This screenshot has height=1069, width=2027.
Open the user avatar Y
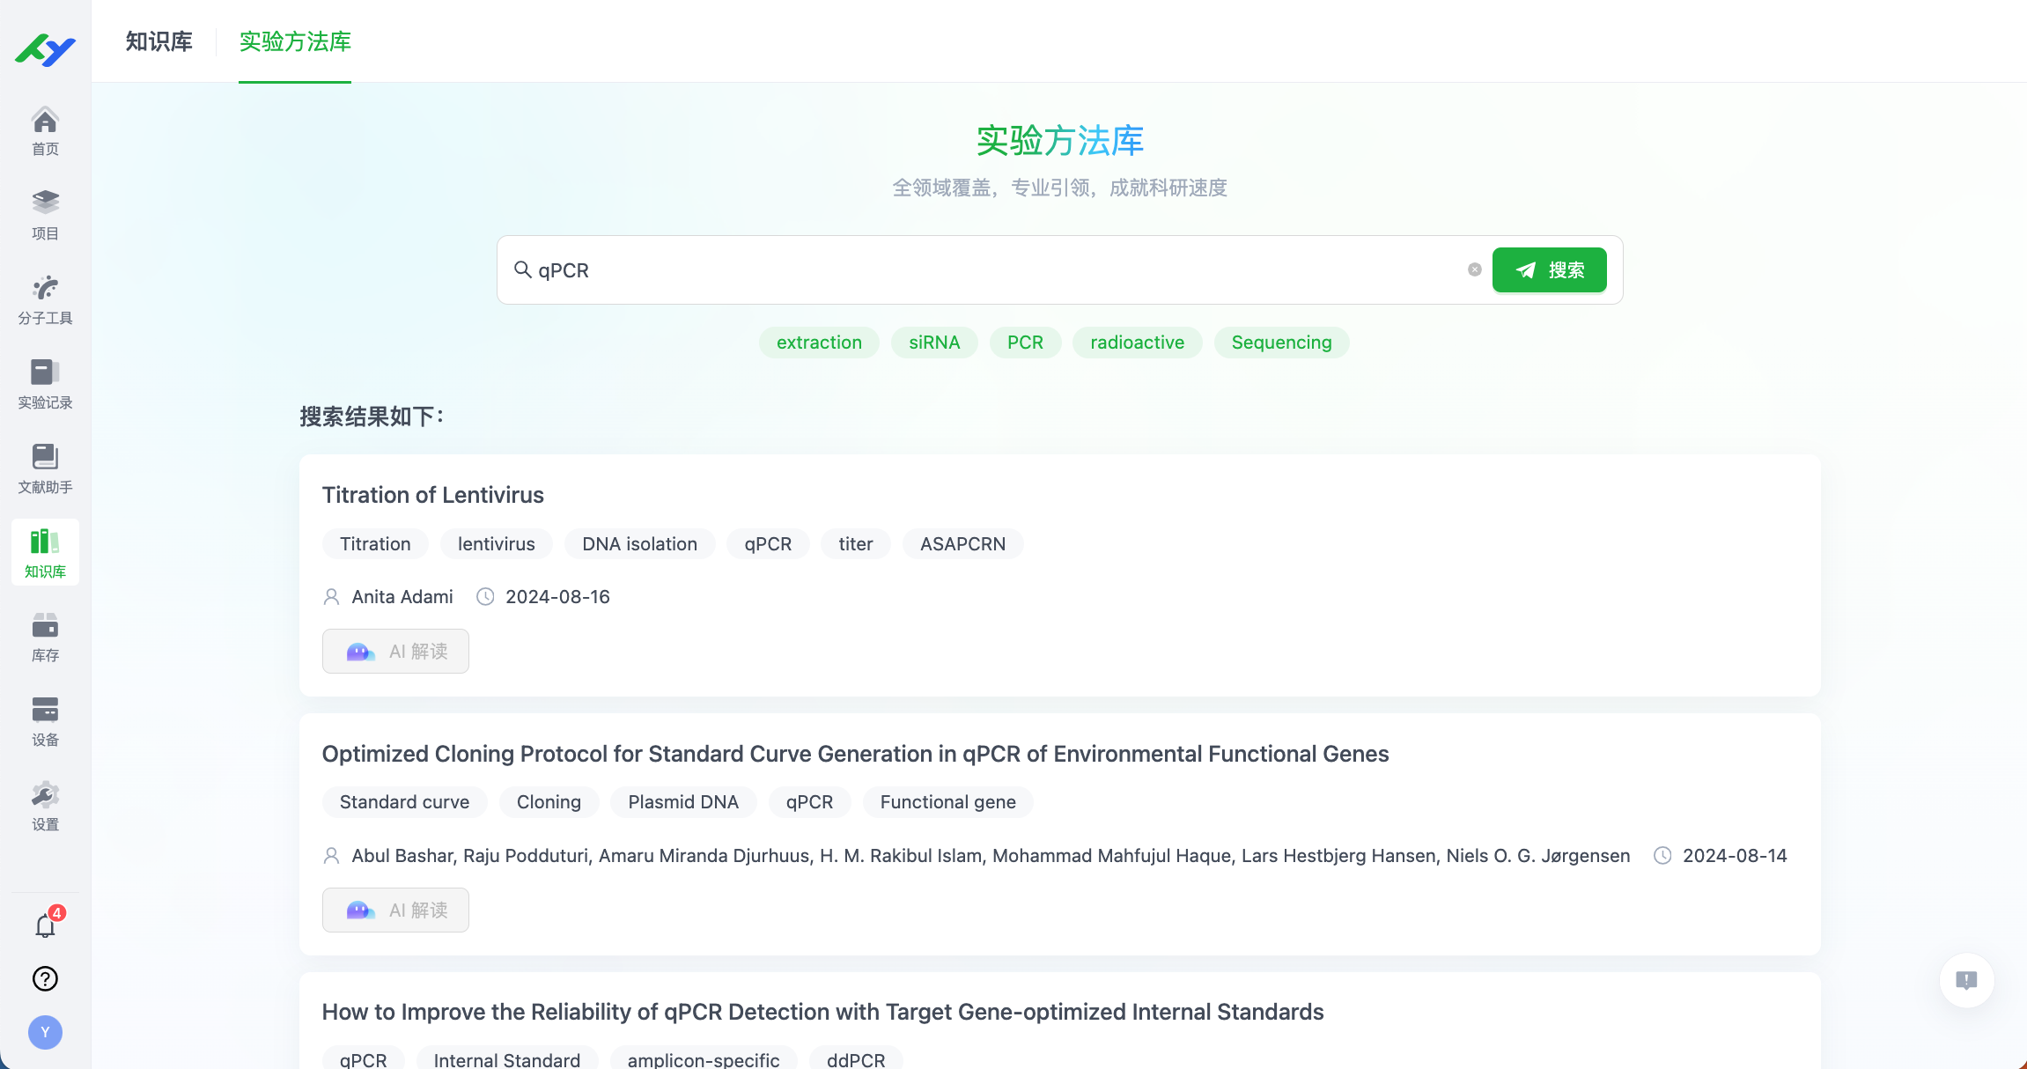pos(45,1032)
